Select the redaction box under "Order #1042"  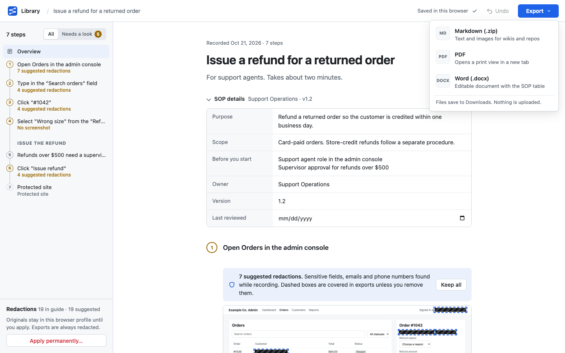(427, 332)
